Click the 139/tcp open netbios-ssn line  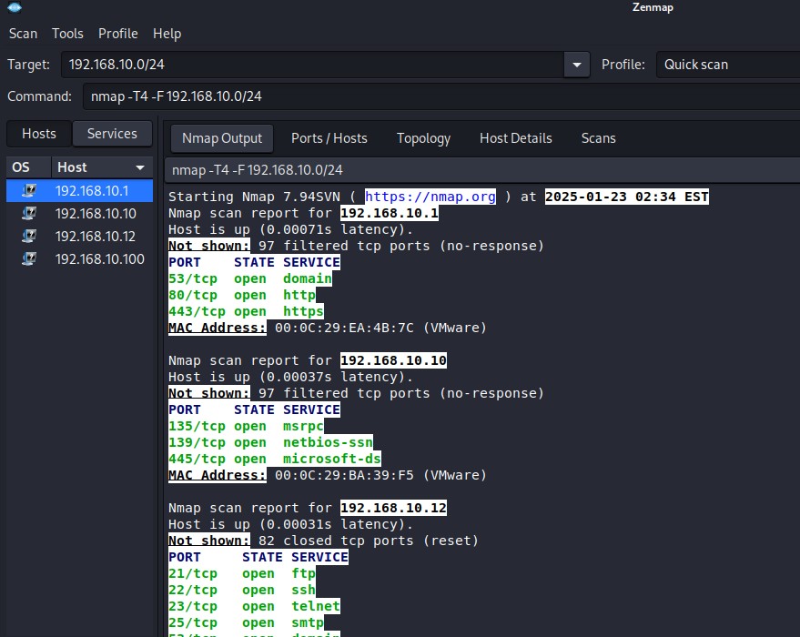tap(270, 442)
